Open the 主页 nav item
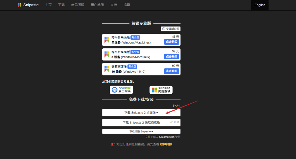Image resolution: width=296 pixels, height=159 pixels. coord(48,5)
